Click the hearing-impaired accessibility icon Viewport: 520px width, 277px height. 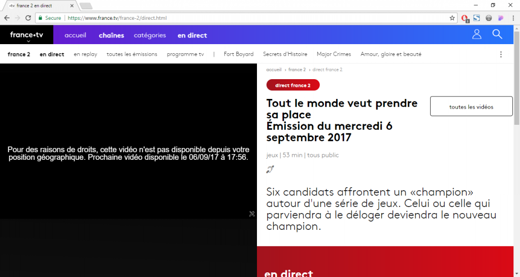pyautogui.click(x=270, y=169)
